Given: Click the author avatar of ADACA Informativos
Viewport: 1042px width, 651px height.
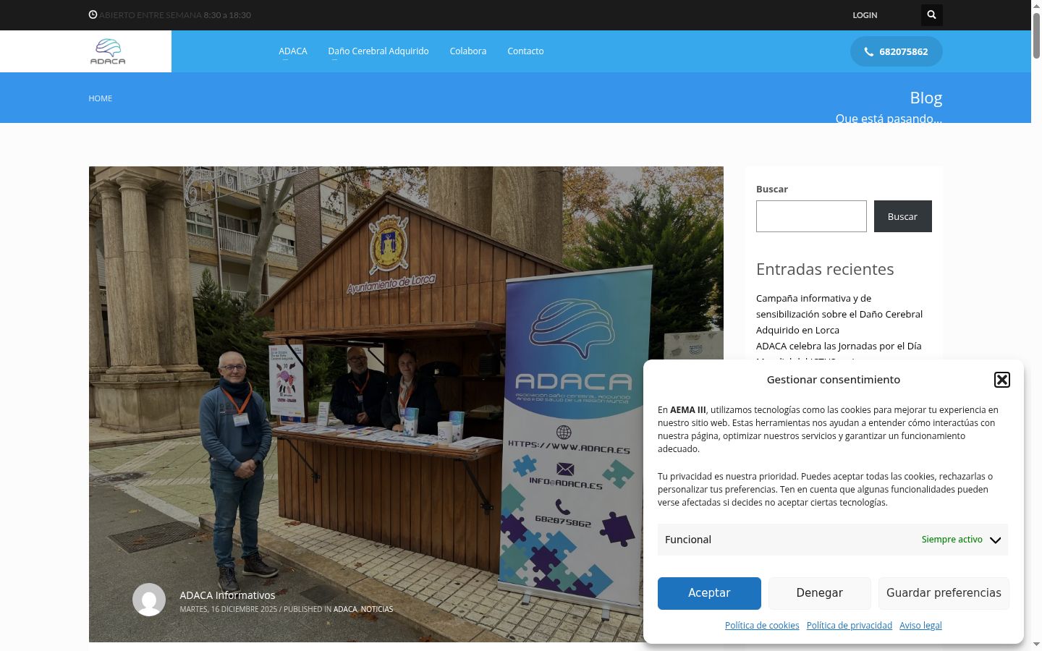Looking at the screenshot, I should (x=149, y=600).
